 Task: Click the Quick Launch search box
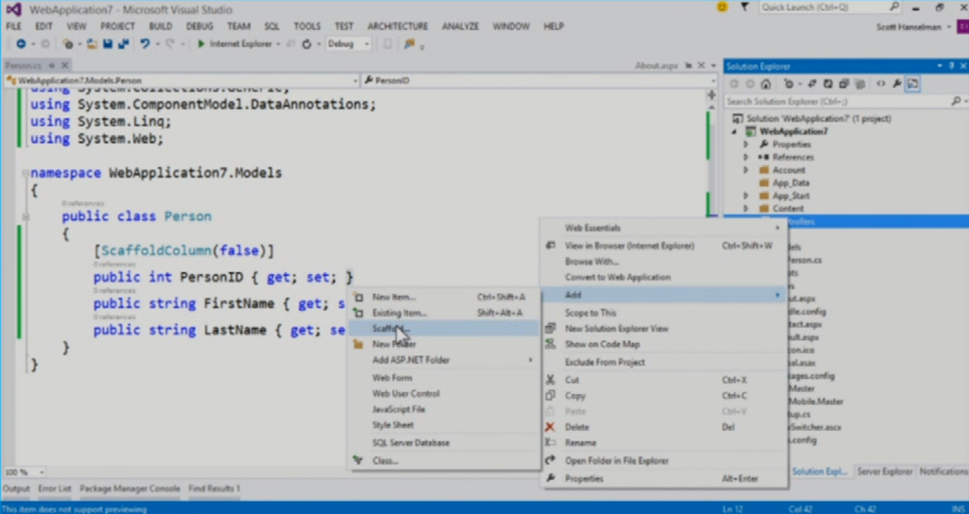pos(830,8)
